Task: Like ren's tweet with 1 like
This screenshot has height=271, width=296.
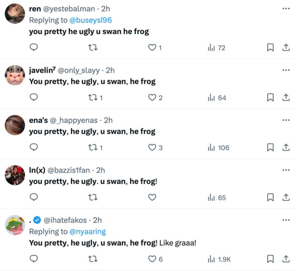Action: pyautogui.click(x=152, y=48)
